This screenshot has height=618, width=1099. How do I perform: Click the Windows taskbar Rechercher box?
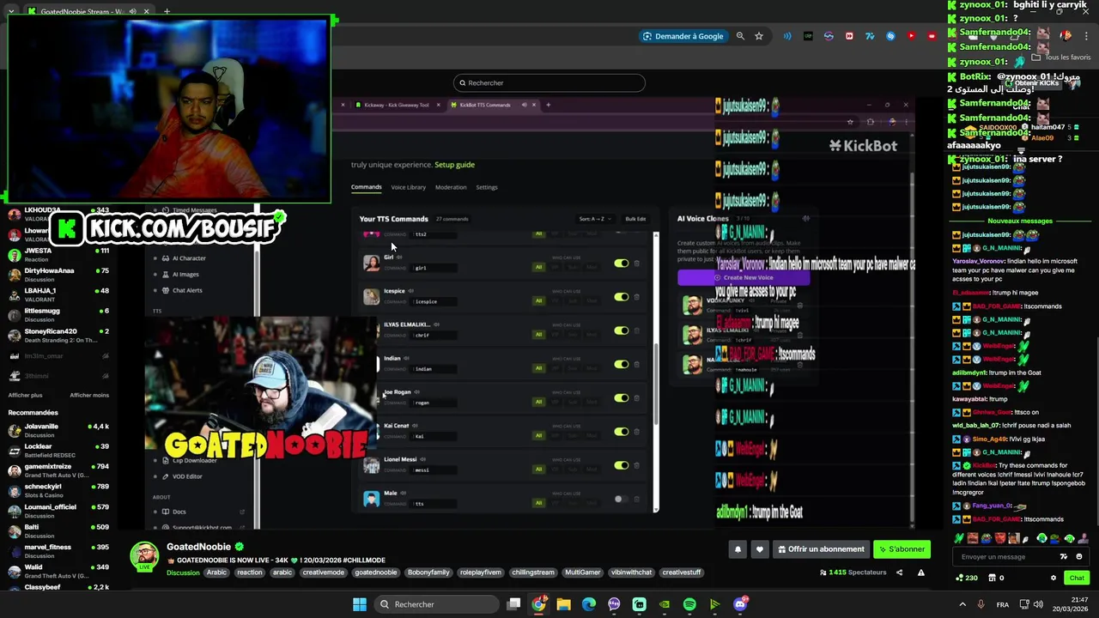[x=436, y=604]
